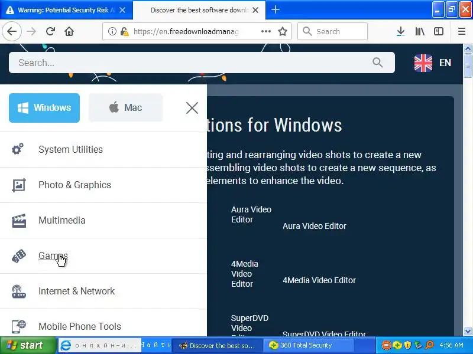Click the taskbar clock showing 4:56 AM
Screen dimensions: 473x354
coord(451,345)
